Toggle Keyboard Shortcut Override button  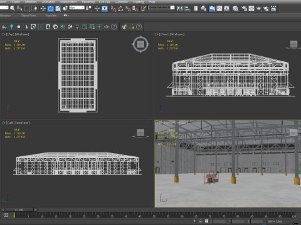coord(105,8)
